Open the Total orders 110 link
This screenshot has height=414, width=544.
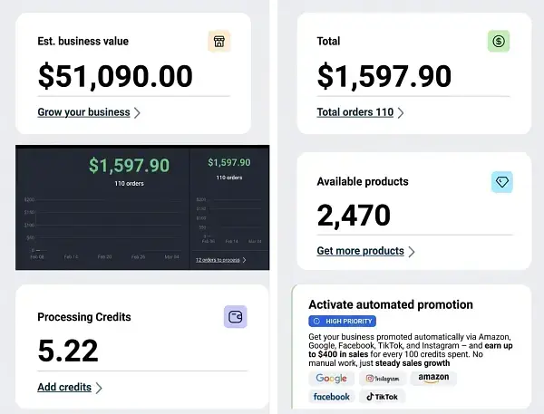pyautogui.click(x=355, y=113)
